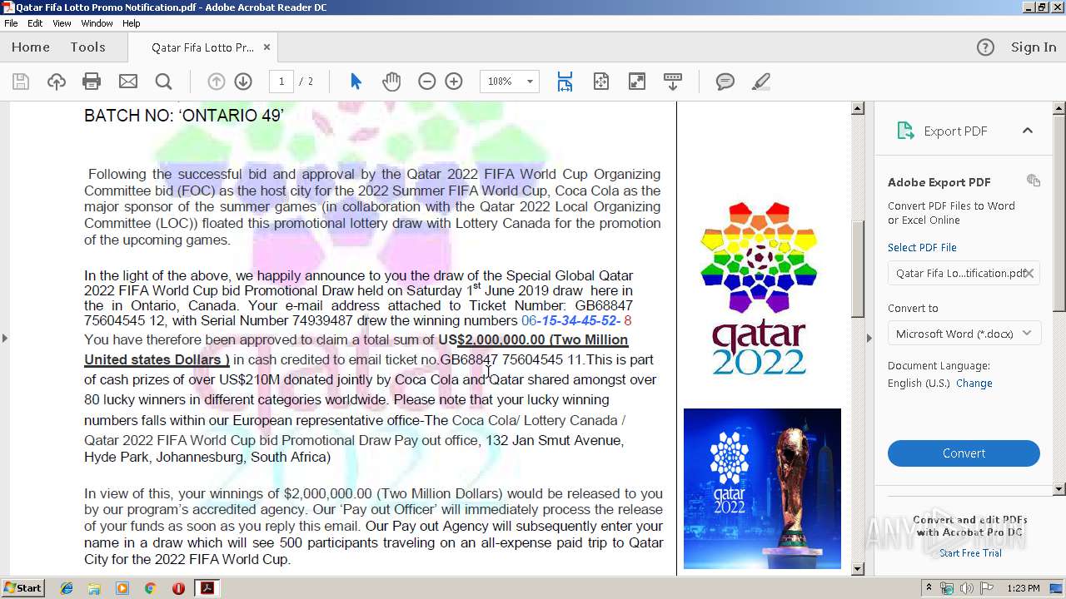Zoom in with plus icon

click(454, 82)
